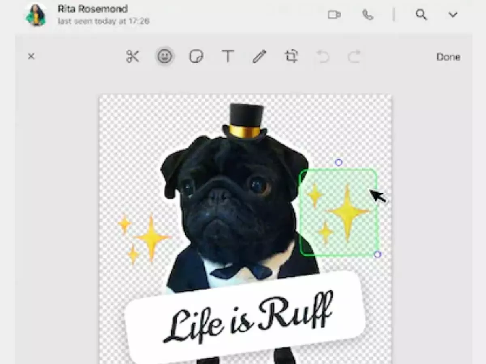This screenshot has width=486, height=364.
Task: Search within the chat
Action: (421, 15)
